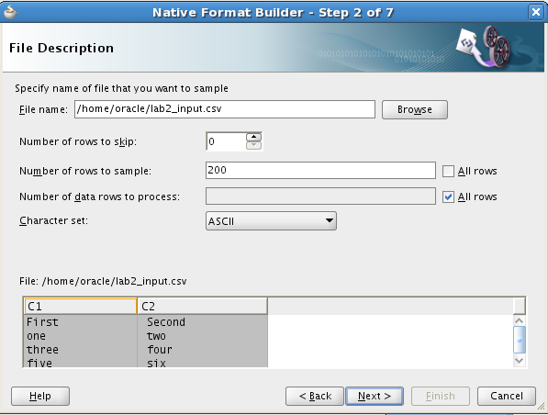Select the C2 column header
Viewport: 548px width, 415px height.
(x=202, y=307)
